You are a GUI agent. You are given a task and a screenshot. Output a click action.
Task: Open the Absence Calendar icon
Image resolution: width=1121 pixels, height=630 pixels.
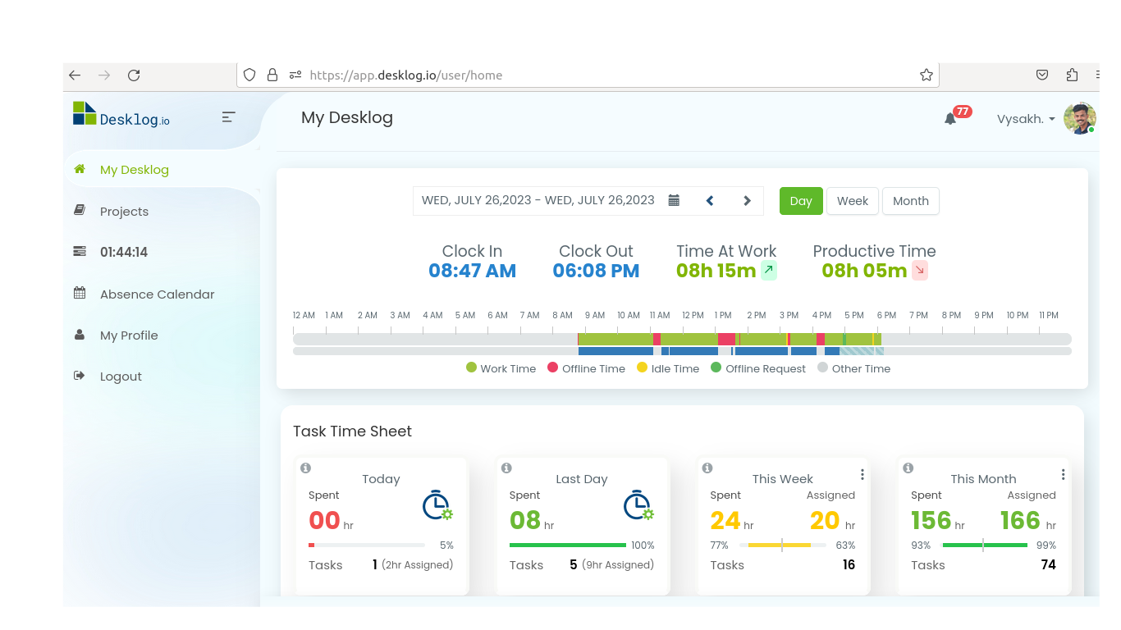tap(79, 293)
